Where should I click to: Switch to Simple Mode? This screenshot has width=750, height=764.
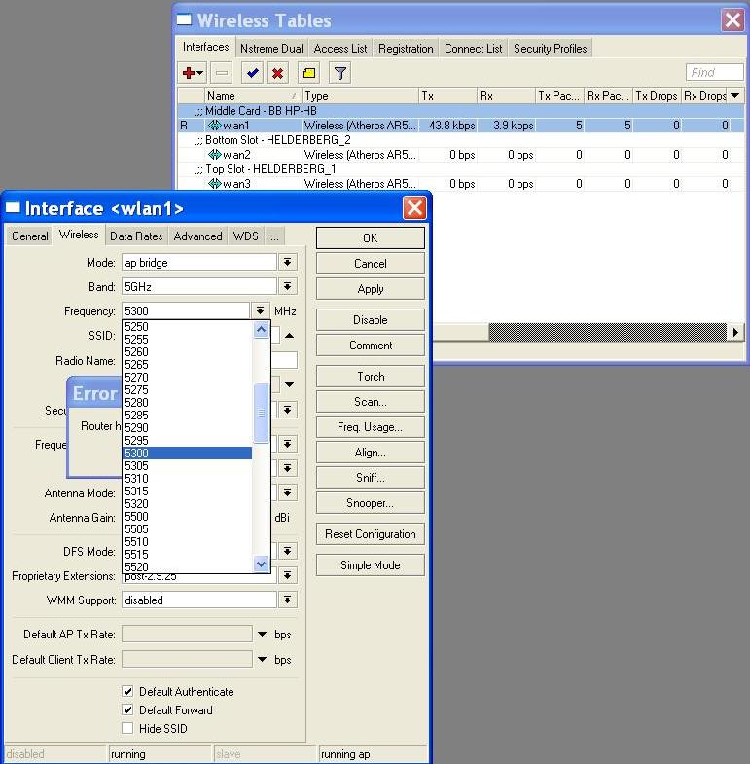point(370,565)
